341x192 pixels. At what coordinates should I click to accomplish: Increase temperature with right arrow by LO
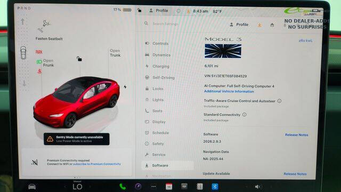[x=90, y=187]
